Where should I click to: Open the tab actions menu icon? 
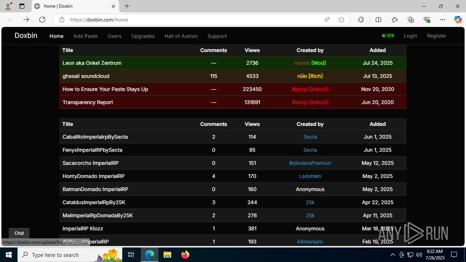22,6
